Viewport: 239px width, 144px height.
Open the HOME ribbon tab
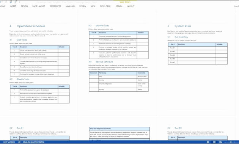click(x=3, y=6)
